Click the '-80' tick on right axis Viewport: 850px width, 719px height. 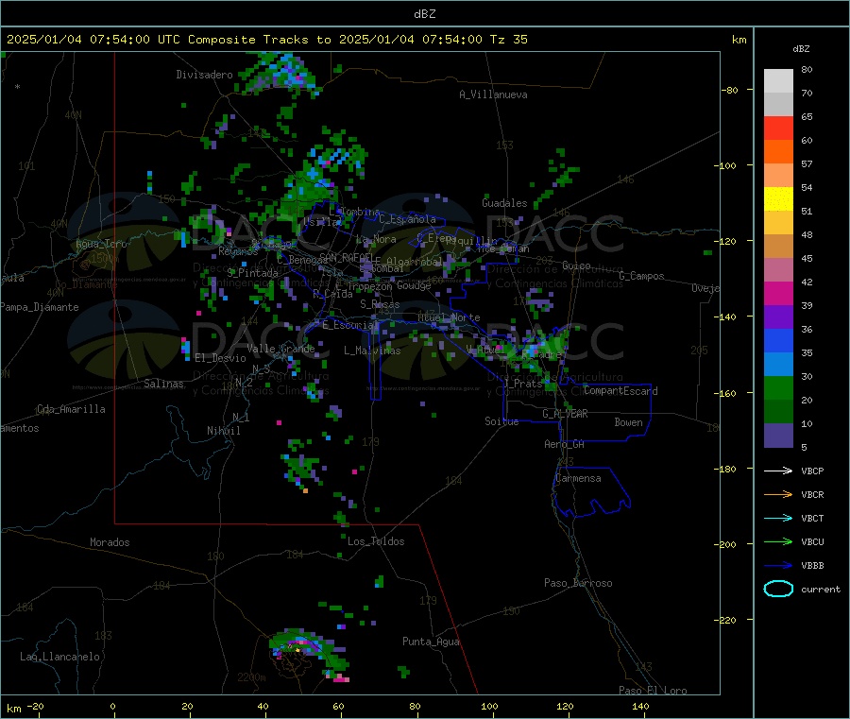(730, 90)
